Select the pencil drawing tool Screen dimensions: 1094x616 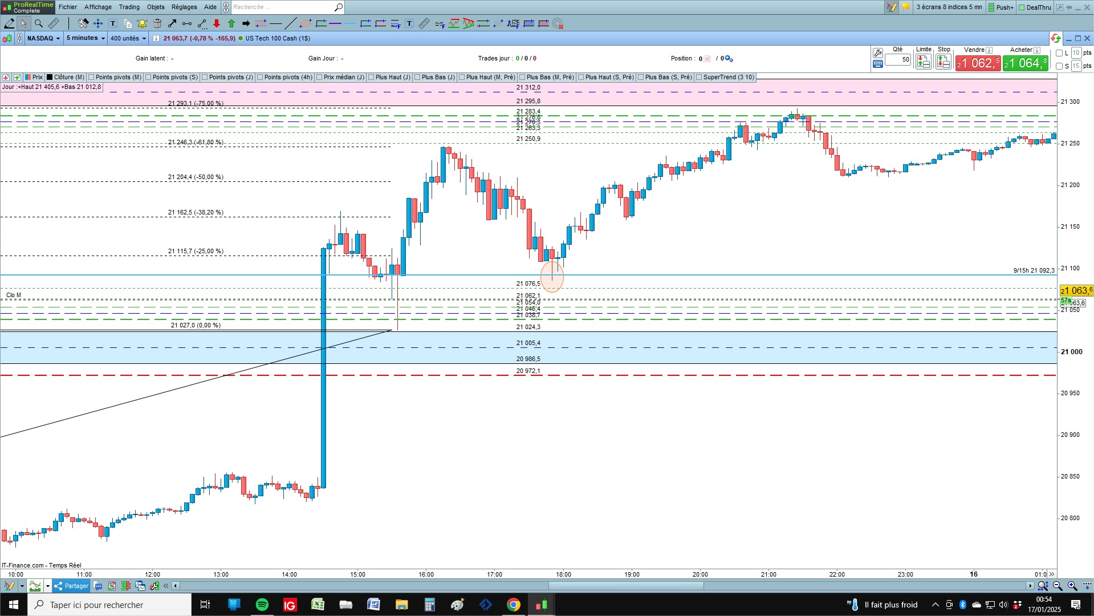click(x=9, y=23)
